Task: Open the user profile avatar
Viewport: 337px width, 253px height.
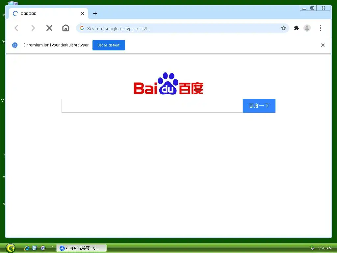Action: 307,28
